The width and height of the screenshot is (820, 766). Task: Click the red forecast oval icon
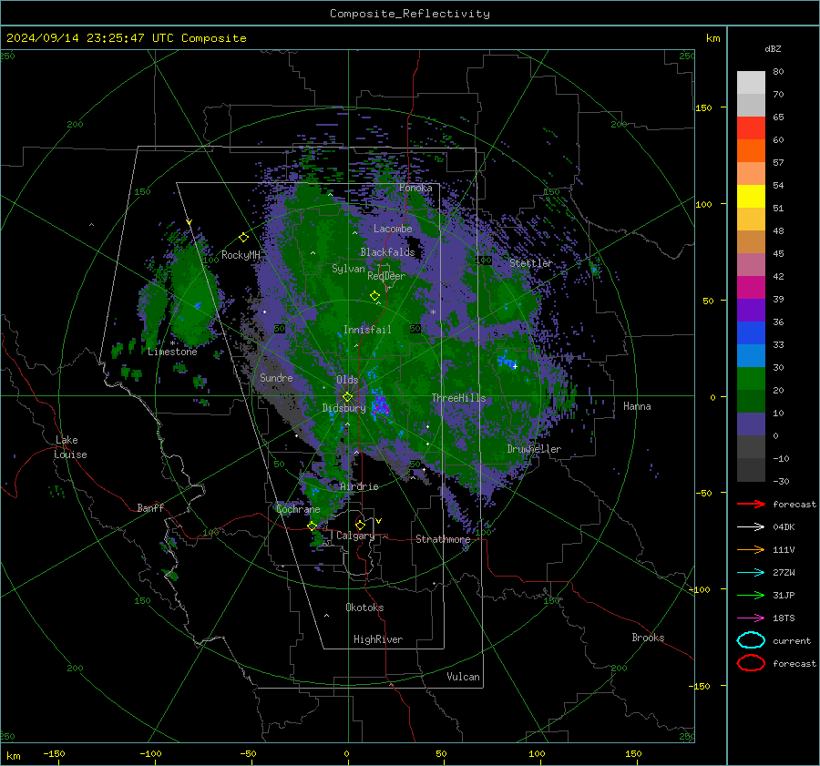(751, 663)
